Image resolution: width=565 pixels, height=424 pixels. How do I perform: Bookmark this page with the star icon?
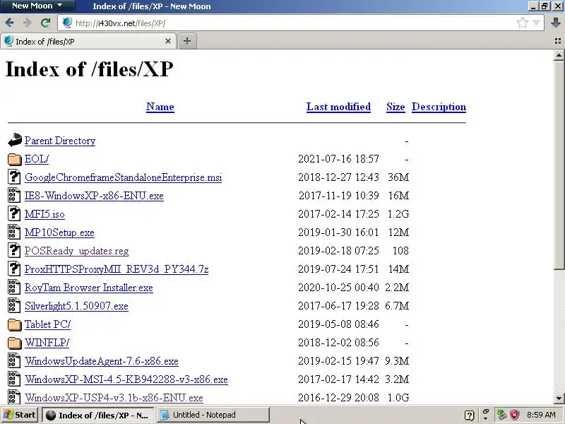coord(522,23)
